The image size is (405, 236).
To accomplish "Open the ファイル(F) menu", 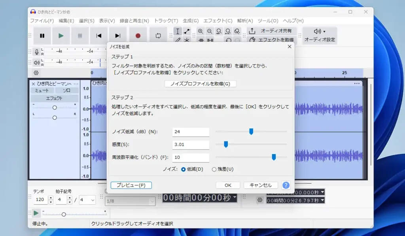I will [x=42, y=21].
